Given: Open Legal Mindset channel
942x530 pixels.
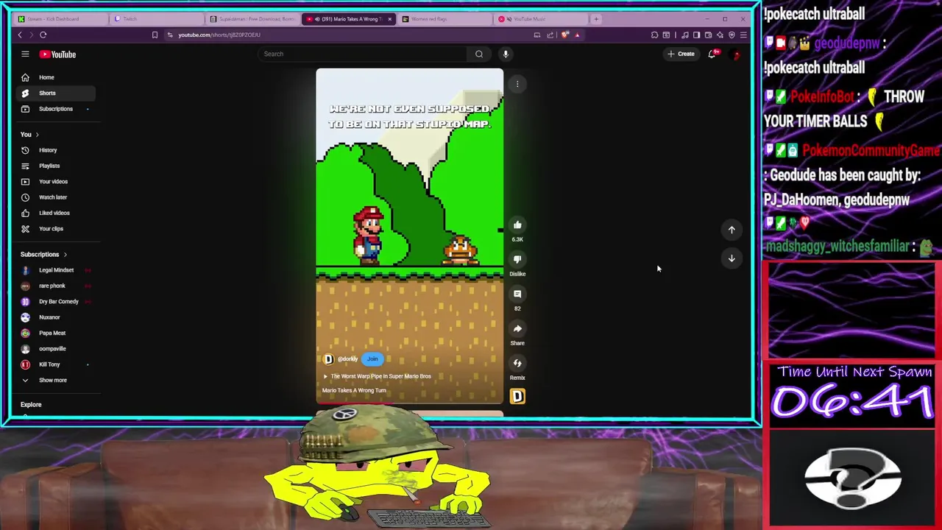Looking at the screenshot, I should (x=55, y=270).
